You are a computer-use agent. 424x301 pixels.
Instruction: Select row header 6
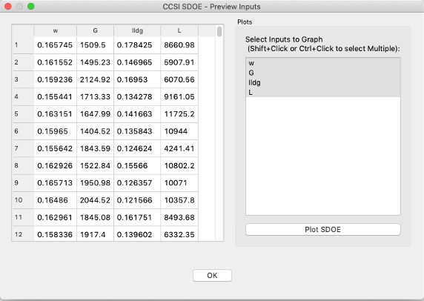(23, 131)
